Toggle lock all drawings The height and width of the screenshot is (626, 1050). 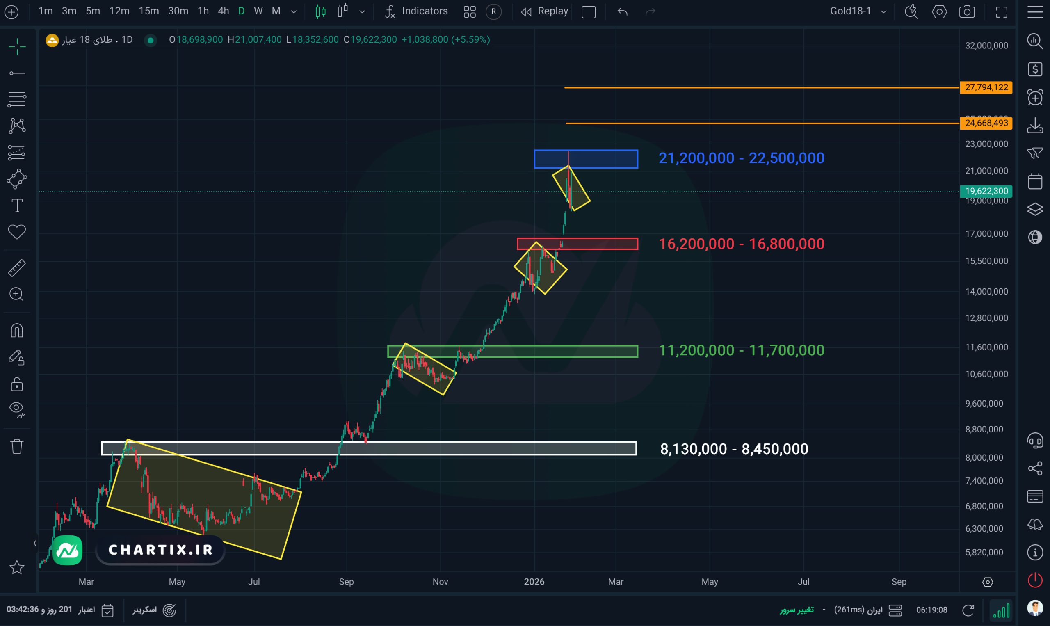point(17,384)
